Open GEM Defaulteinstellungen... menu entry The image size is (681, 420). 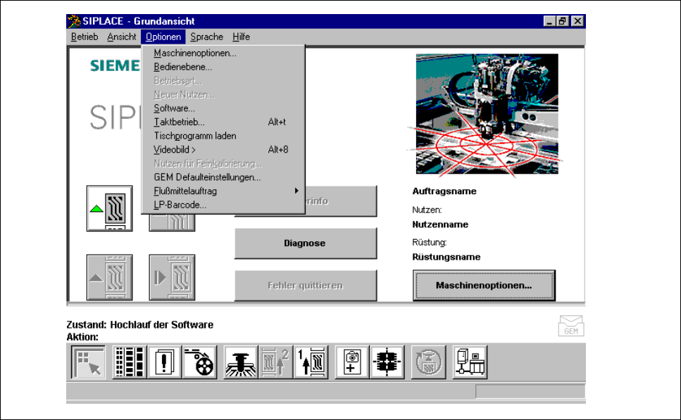[207, 177]
